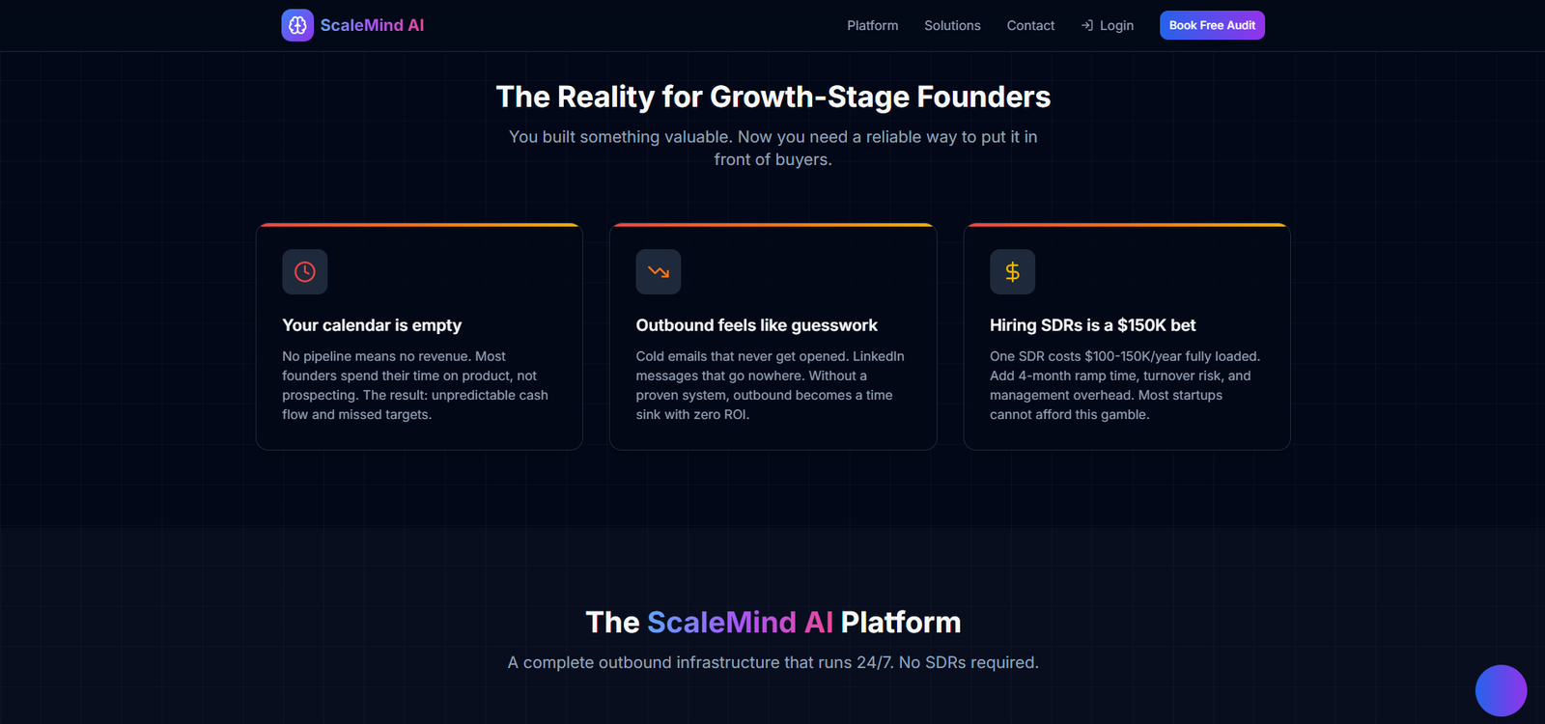Image resolution: width=1545 pixels, height=724 pixels.
Task: Click the gradient bar atop the calendar card
Action: click(418, 224)
